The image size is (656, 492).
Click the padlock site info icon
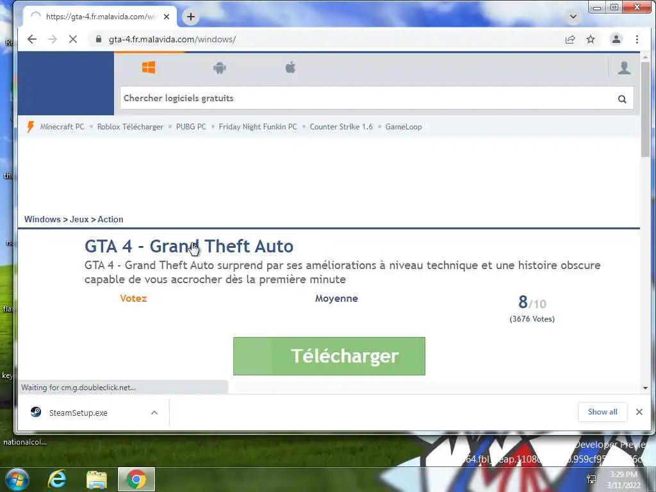[x=98, y=39]
